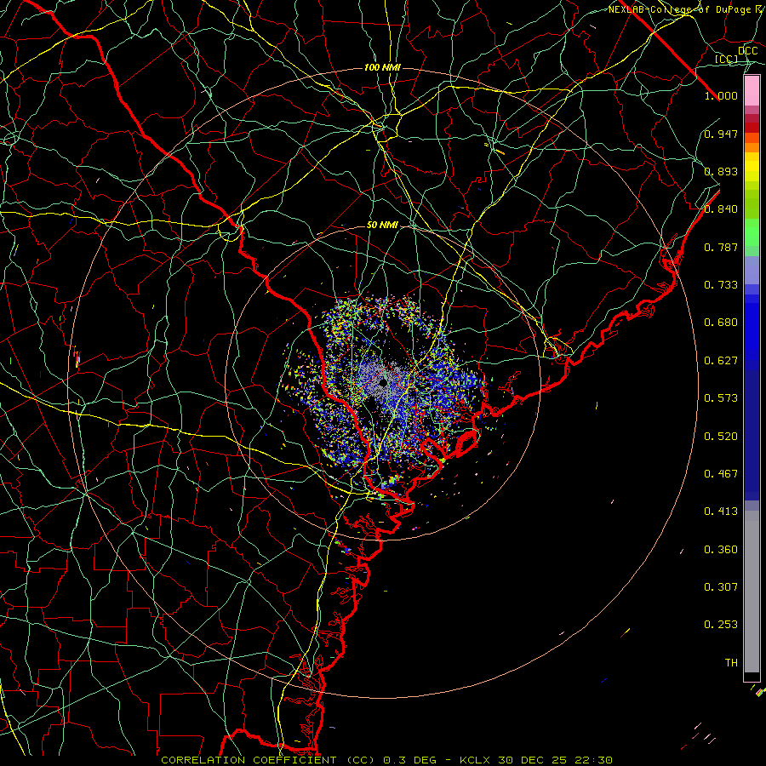Click the 0.627 scale value
The height and width of the screenshot is (766, 766).
[721, 361]
